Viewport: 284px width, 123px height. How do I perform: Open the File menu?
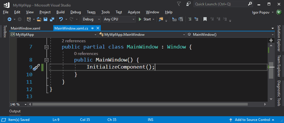(6, 12)
